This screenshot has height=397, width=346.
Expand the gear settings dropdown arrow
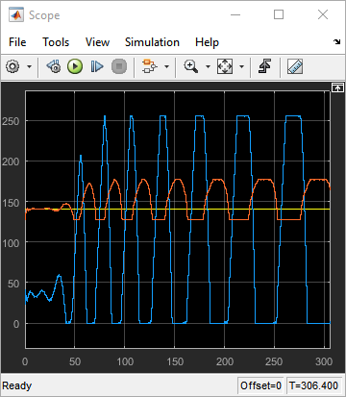tap(29, 66)
